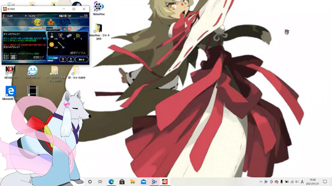Open the volume speaker tray icon
Viewport: 332px width, 186px height.
297,182
